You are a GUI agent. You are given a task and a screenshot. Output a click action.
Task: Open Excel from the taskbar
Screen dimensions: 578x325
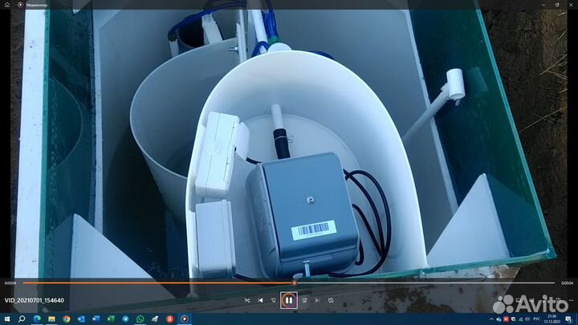(111, 319)
